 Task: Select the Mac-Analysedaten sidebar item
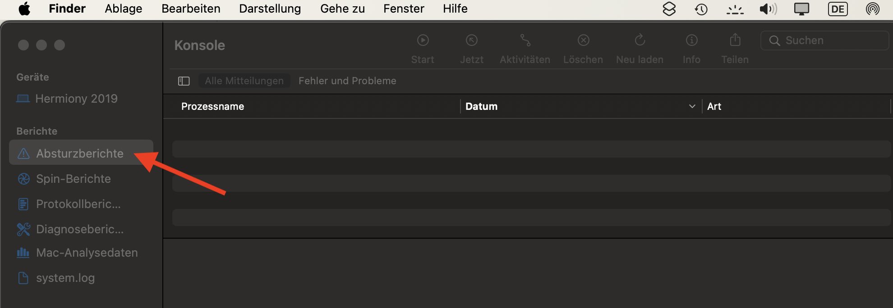[87, 253]
